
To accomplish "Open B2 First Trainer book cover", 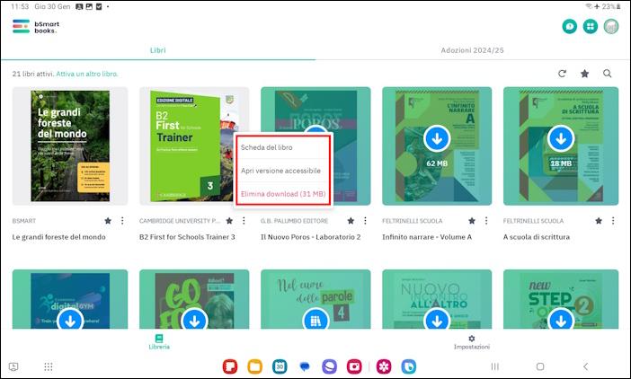I will 192,145.
